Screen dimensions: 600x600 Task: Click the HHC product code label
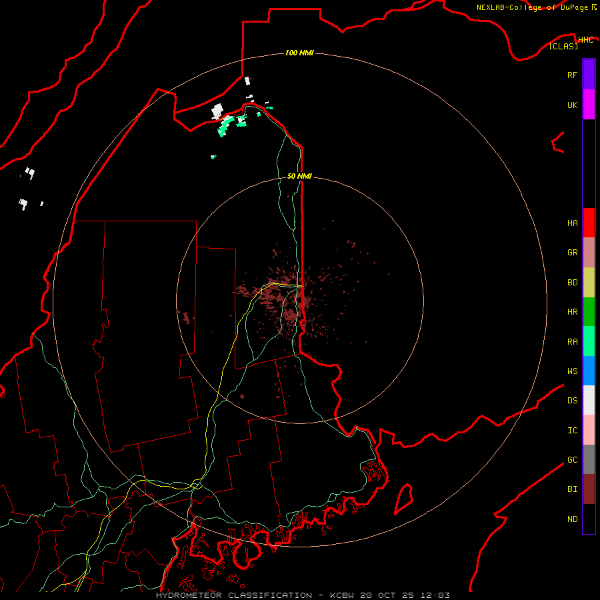pos(585,40)
